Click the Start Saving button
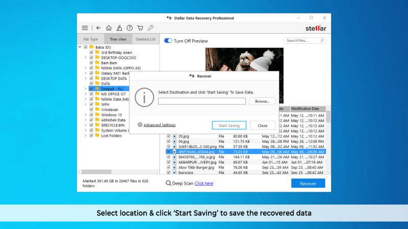Viewport: 408px width, 229px height. (229, 125)
